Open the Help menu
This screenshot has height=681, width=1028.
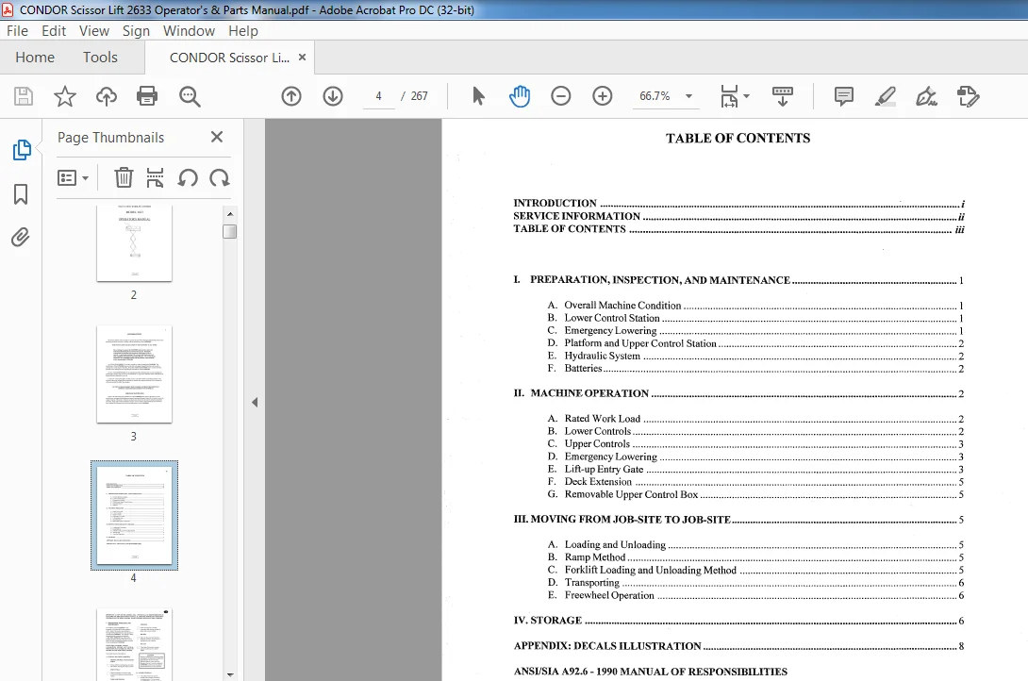point(243,31)
